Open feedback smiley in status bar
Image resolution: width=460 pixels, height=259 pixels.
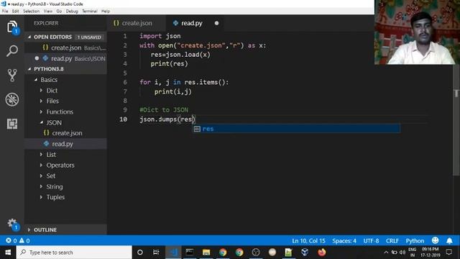(435, 240)
